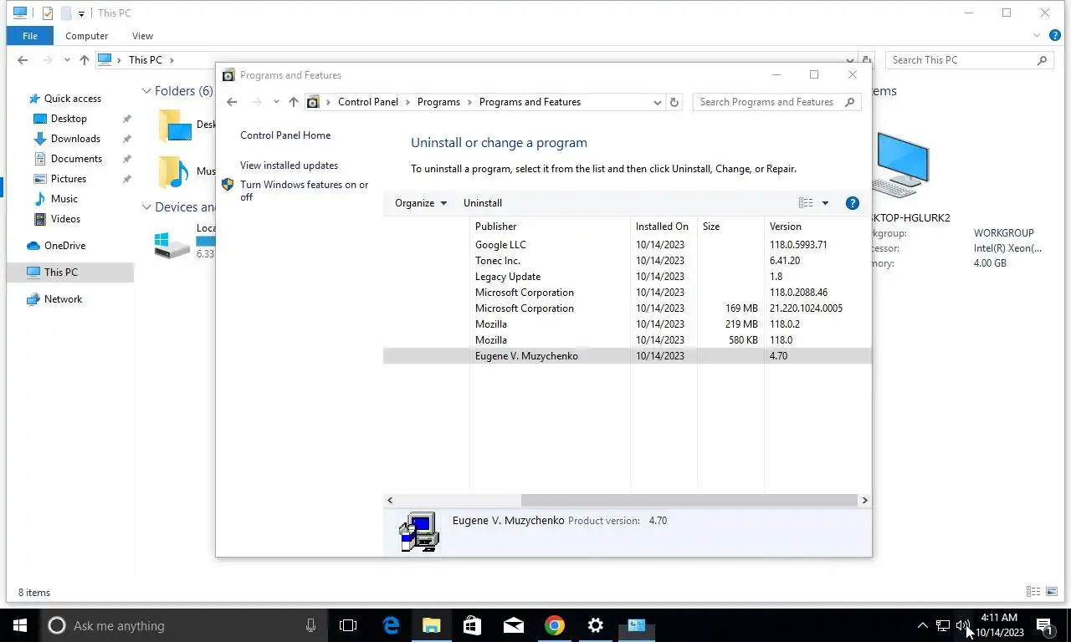Click the help question mark in Programs and Features

tap(852, 203)
